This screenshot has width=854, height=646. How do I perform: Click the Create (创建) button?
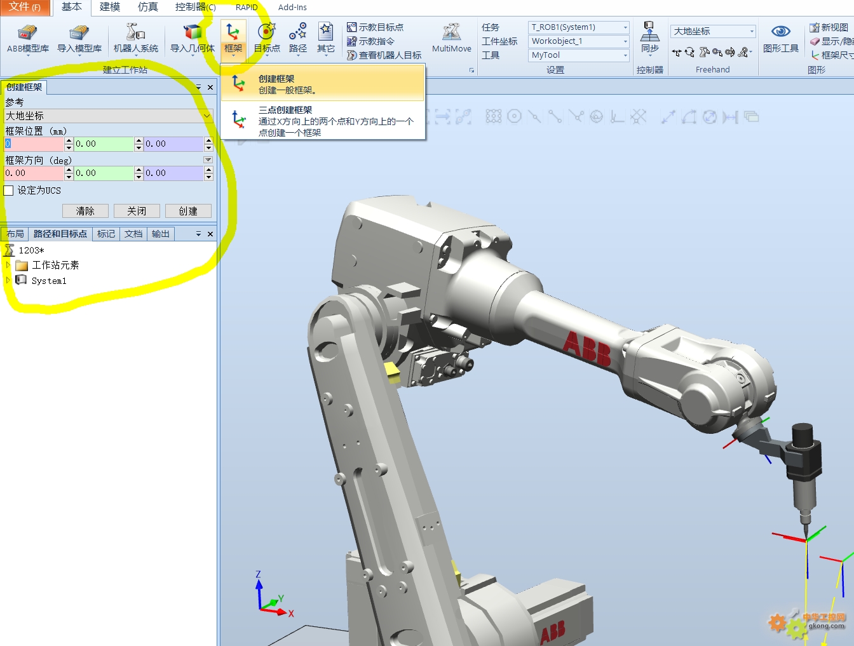tap(188, 211)
